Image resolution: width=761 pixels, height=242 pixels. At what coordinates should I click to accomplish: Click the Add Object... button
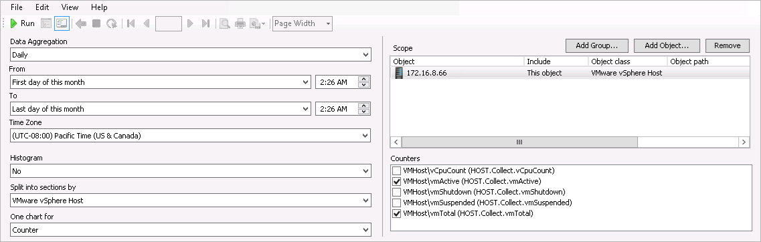pos(667,45)
